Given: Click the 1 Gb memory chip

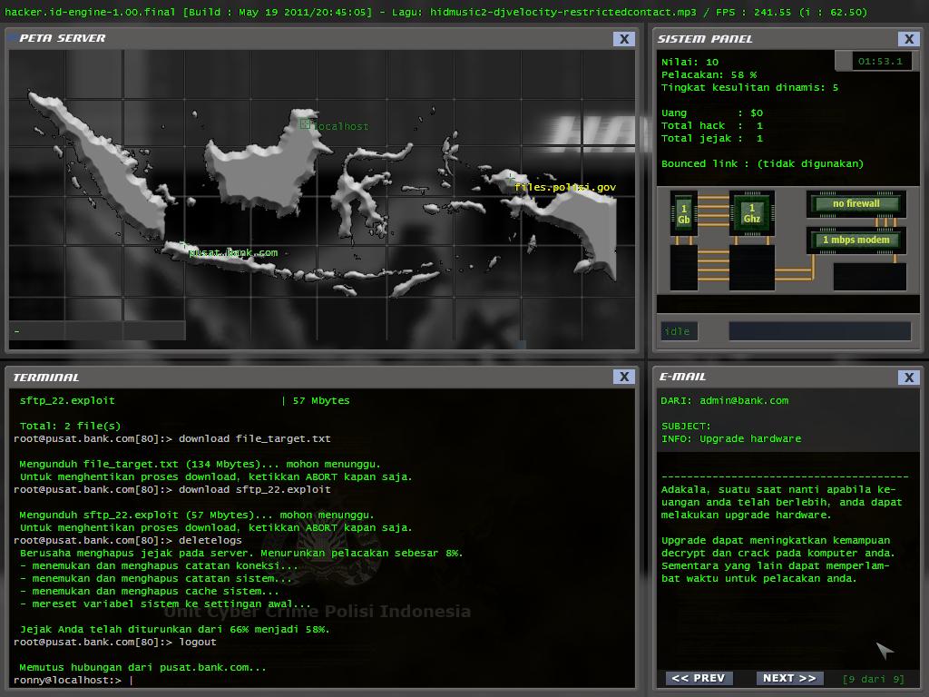Looking at the screenshot, I should coord(683,214).
